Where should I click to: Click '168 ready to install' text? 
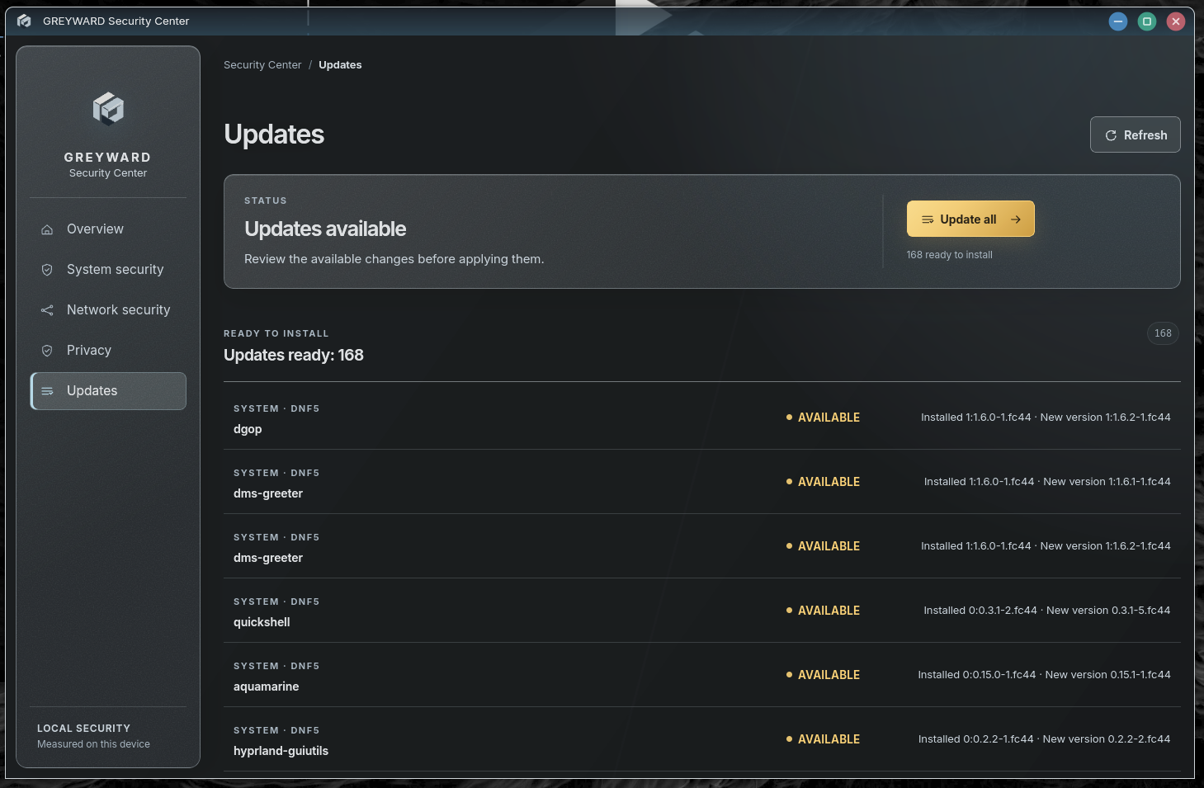pos(949,255)
